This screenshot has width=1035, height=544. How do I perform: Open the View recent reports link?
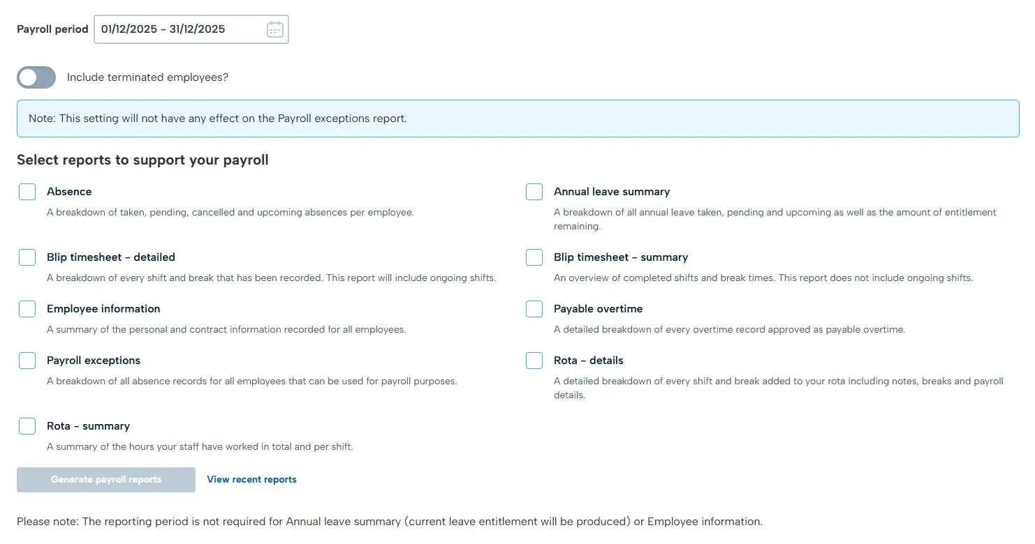pyautogui.click(x=251, y=480)
